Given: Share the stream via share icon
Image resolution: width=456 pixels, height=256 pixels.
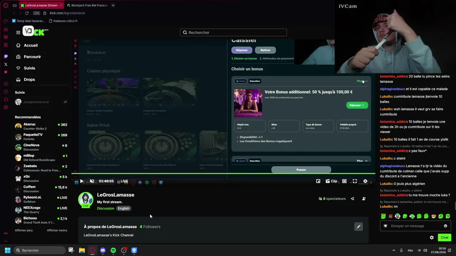Looking at the screenshot, I should [x=352, y=199].
